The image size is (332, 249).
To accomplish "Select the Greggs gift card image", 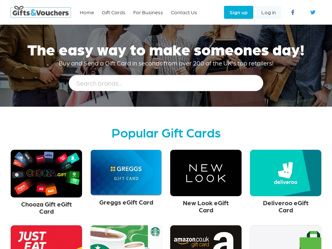I will 126,172.
